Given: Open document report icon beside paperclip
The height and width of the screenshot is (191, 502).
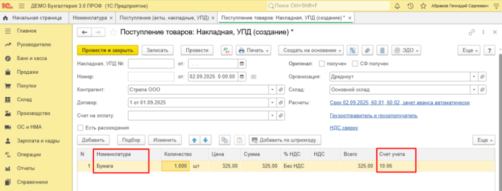Looking at the screenshot, I should [x=382, y=50].
